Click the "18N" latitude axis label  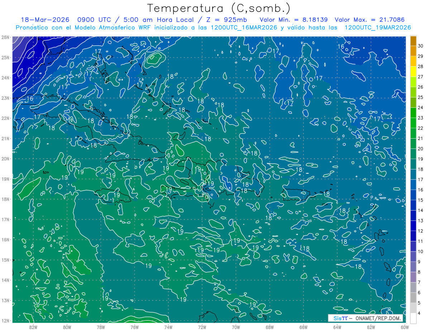(x=5, y=199)
